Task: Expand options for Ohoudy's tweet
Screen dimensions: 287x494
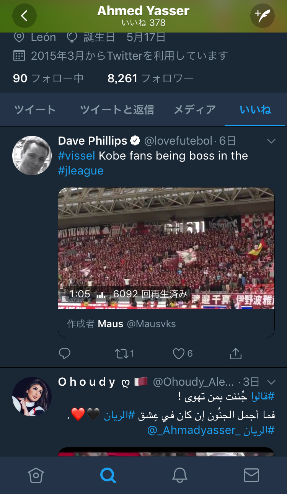Action: [x=271, y=382]
